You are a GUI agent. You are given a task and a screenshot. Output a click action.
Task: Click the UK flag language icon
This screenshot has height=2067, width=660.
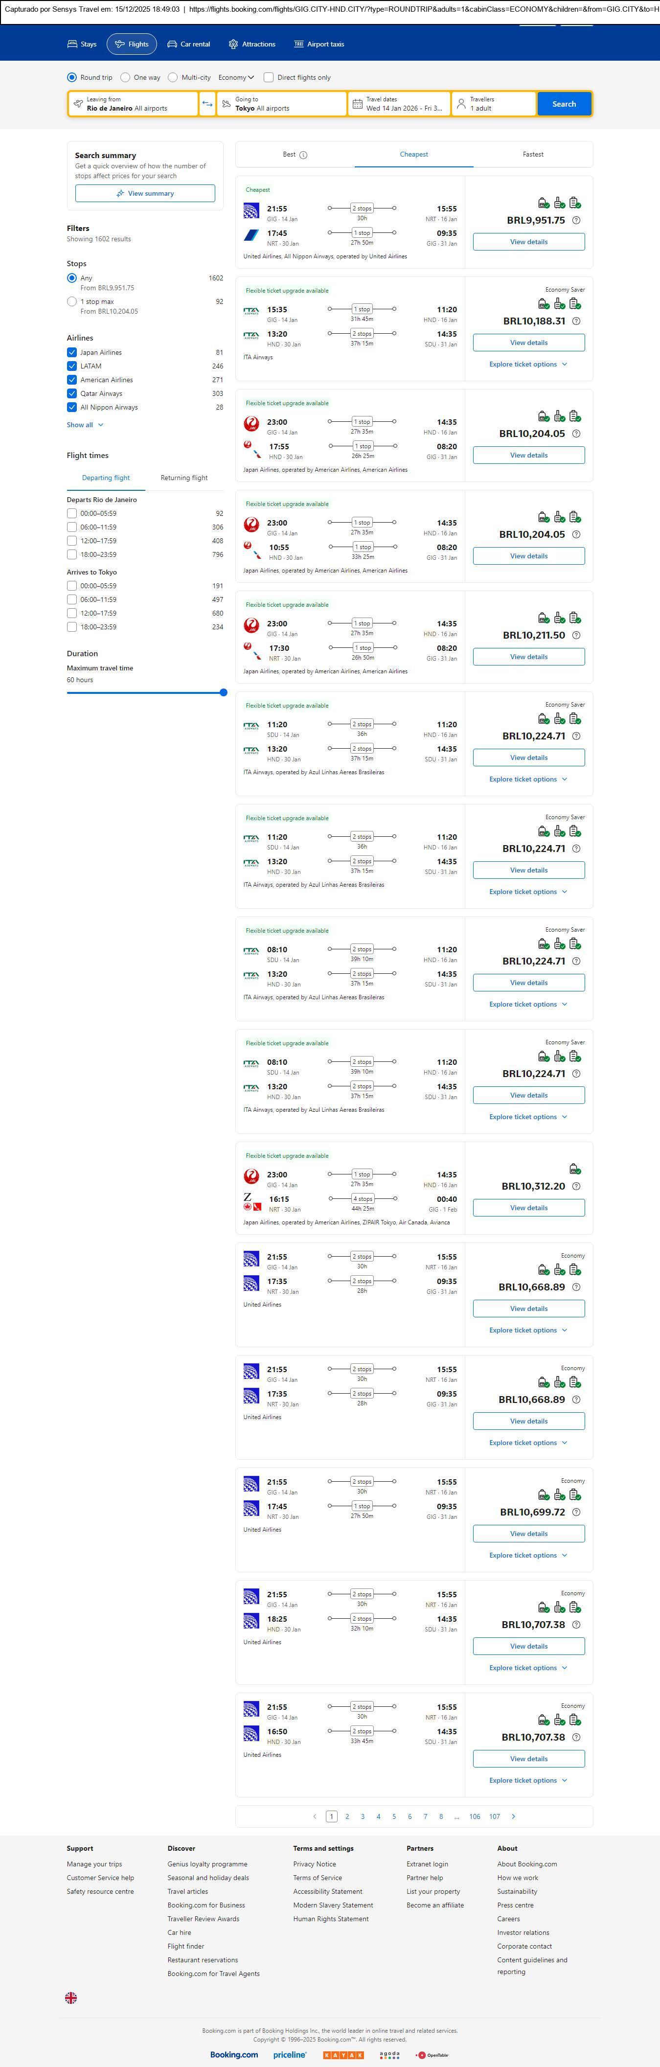pyautogui.click(x=71, y=1997)
